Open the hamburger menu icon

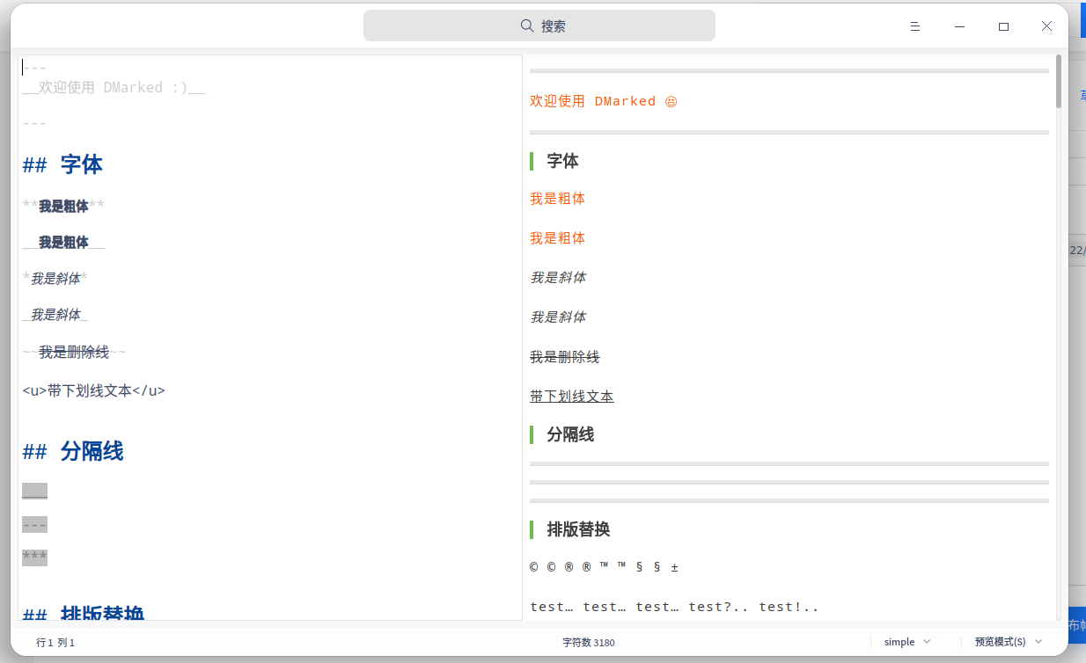tap(915, 26)
